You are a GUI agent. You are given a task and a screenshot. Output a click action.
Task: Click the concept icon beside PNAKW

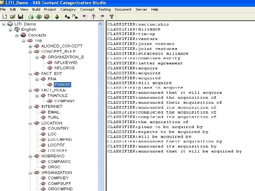click(50, 85)
